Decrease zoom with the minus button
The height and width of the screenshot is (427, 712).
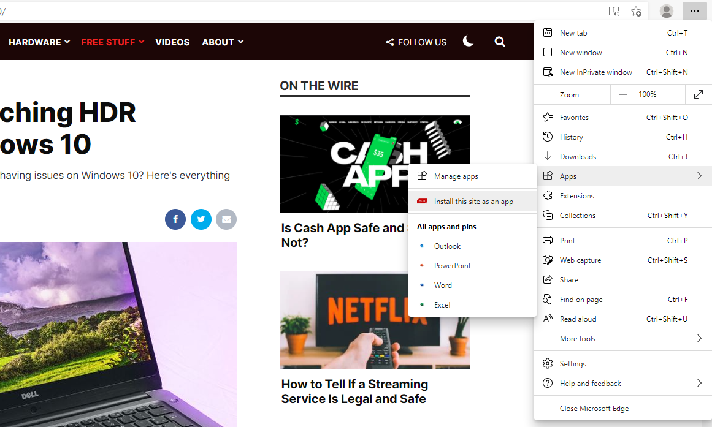(x=623, y=94)
